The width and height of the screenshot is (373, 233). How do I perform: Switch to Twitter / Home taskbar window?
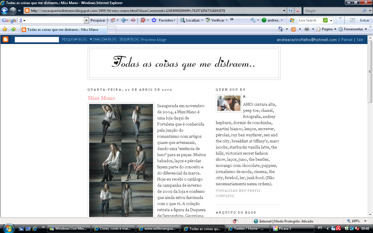tap(247, 229)
